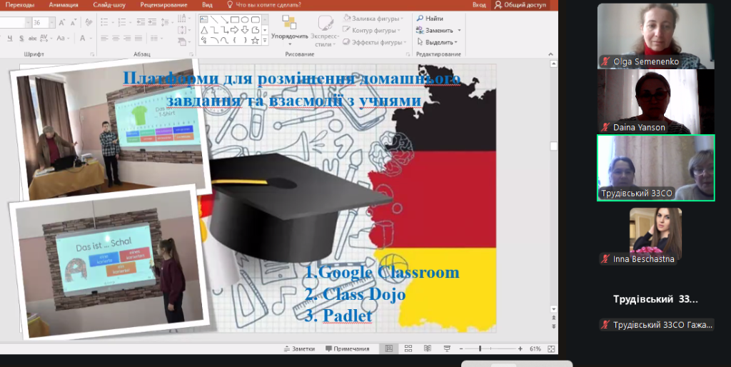Click the Найти search button
The height and width of the screenshot is (367, 731).
pos(430,19)
